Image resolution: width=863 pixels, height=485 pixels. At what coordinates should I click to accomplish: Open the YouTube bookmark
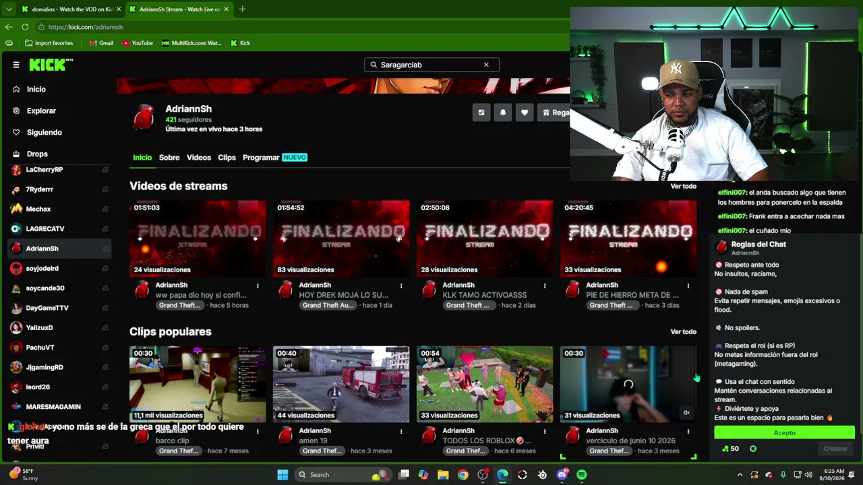pyautogui.click(x=138, y=43)
